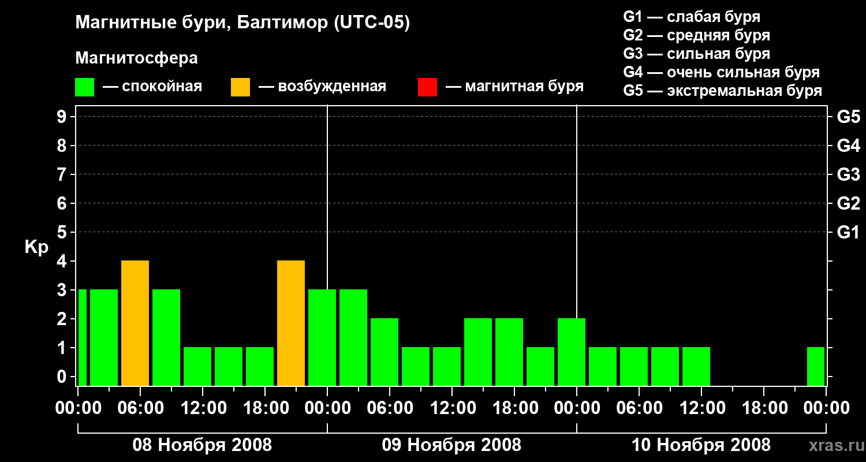Click the «G5» label on the right axis
The width and height of the screenshot is (866, 462).
848,117
